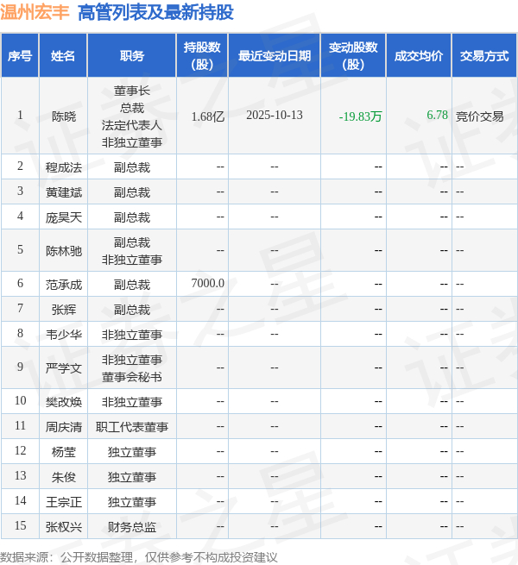Click row number 10

[x=20, y=400]
